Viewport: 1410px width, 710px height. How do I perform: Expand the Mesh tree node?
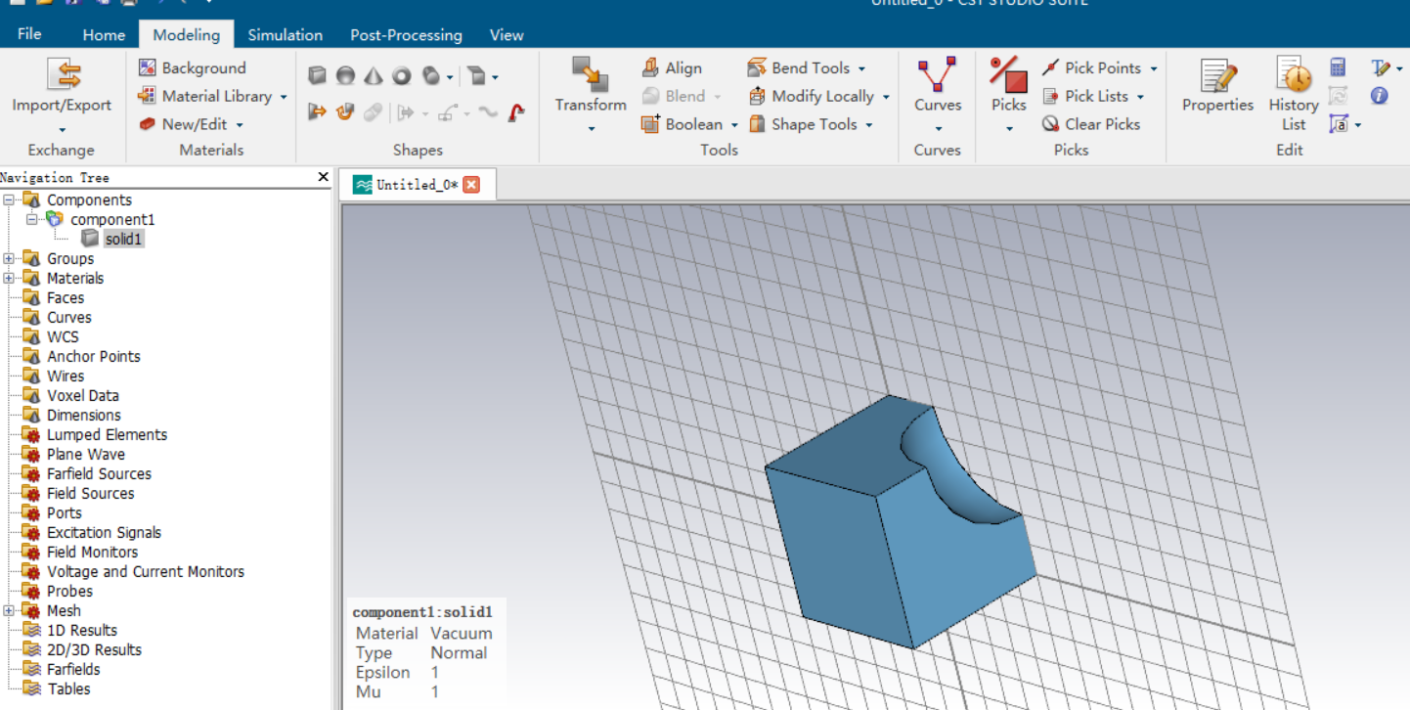(x=9, y=610)
